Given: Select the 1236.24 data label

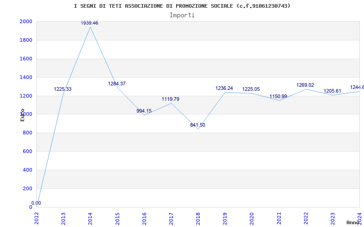Looking at the screenshot, I should point(224,88).
